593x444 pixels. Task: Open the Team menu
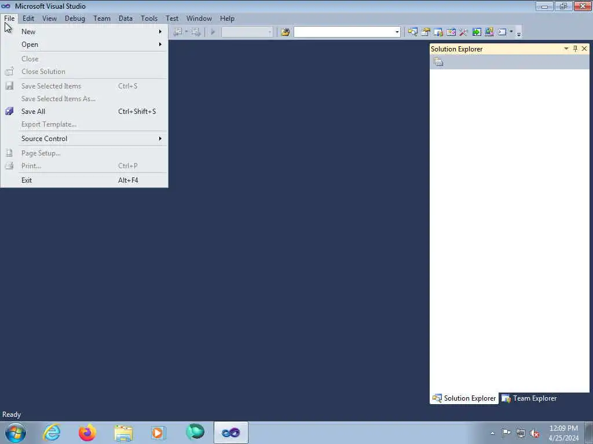pyautogui.click(x=102, y=18)
